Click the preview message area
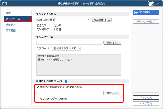The image size is (163, 109). click(x=79, y=65)
